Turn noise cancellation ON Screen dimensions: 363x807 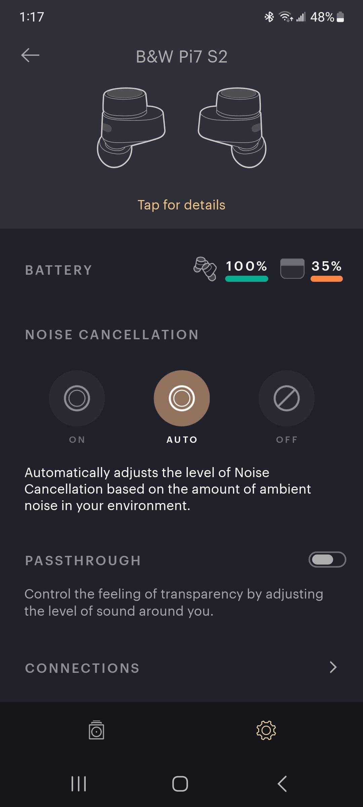point(77,398)
